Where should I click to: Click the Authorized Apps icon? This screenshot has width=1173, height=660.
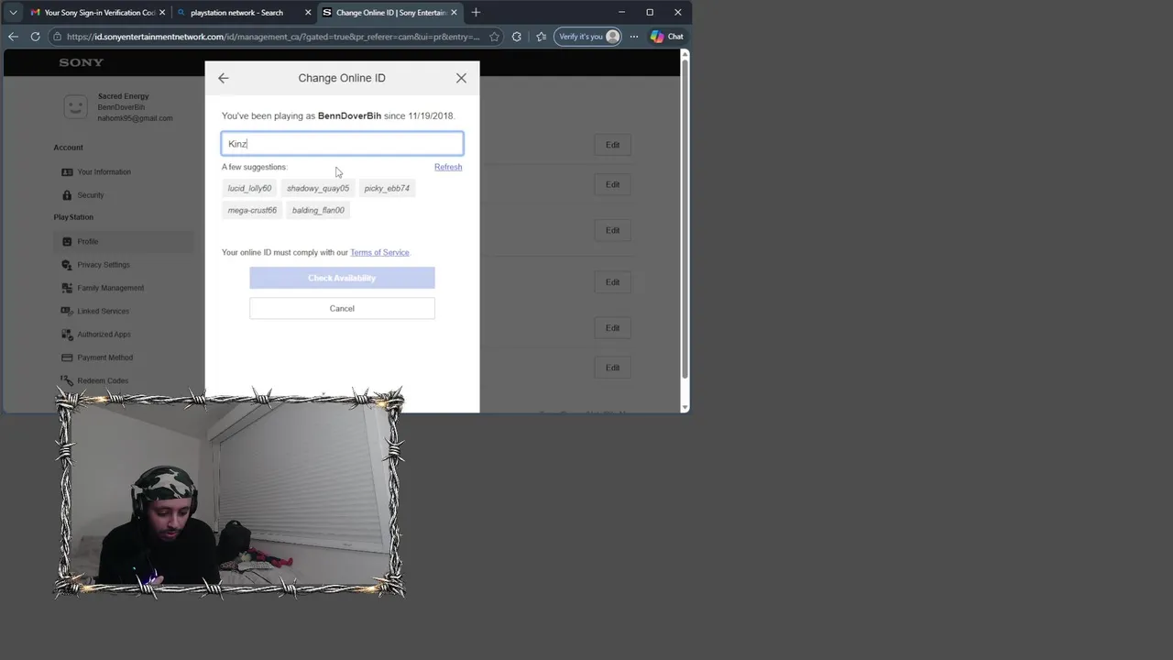67,335
